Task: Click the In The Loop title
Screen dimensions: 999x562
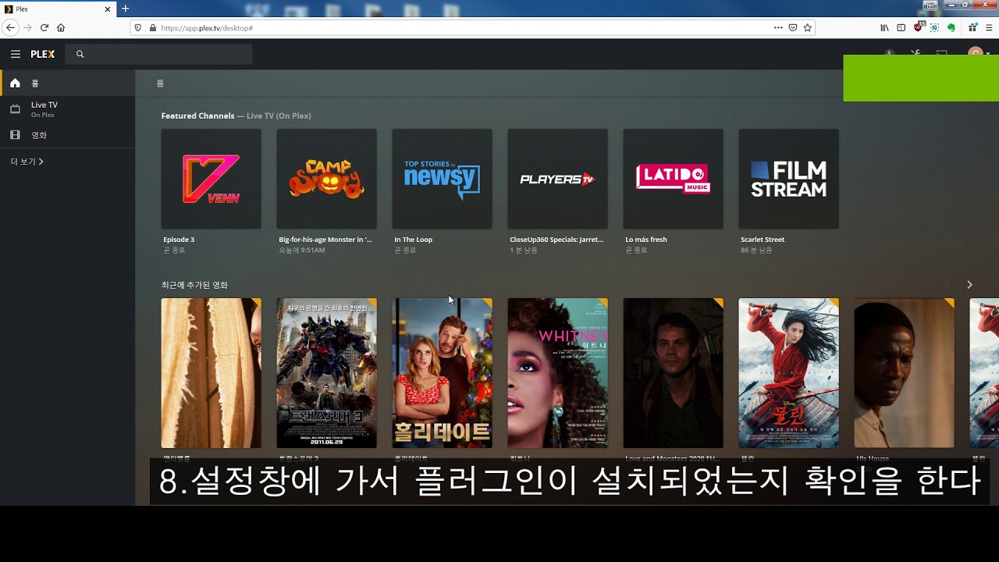Action: point(413,240)
